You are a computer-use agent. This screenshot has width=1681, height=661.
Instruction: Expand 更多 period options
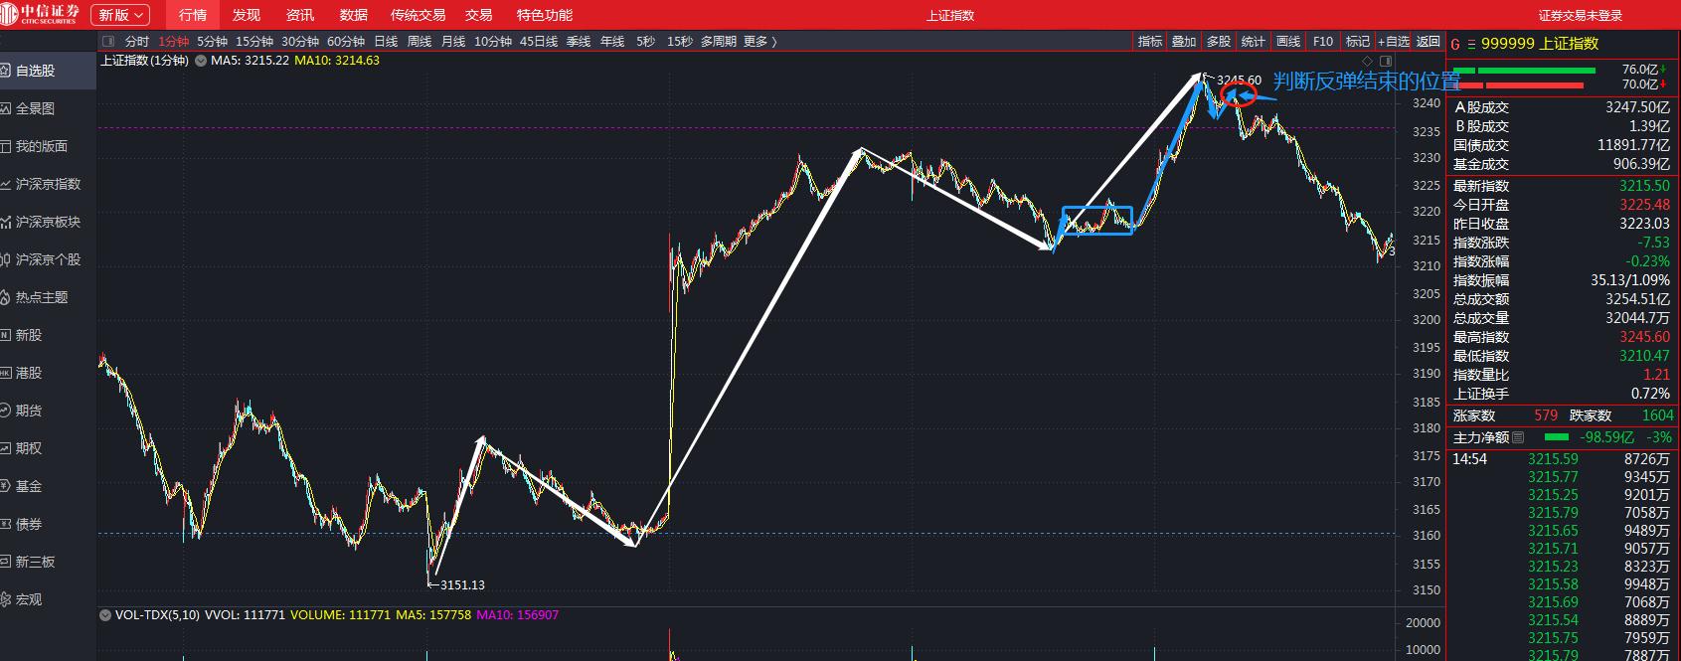pyautogui.click(x=759, y=41)
